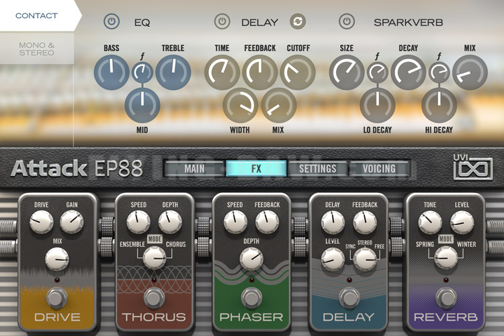The height and width of the screenshot is (336, 504).
Task: Switch to the MAIN tab
Action: [x=194, y=169]
